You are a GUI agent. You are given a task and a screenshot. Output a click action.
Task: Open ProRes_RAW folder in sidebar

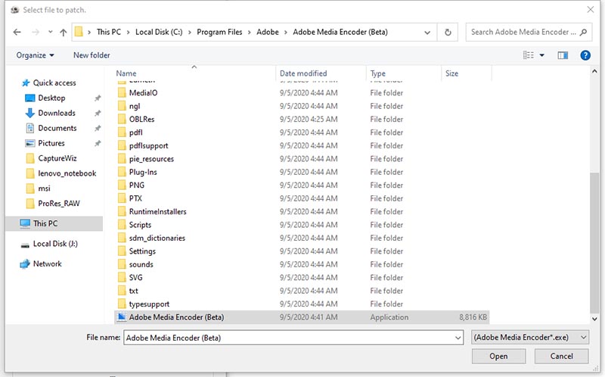tap(52, 203)
